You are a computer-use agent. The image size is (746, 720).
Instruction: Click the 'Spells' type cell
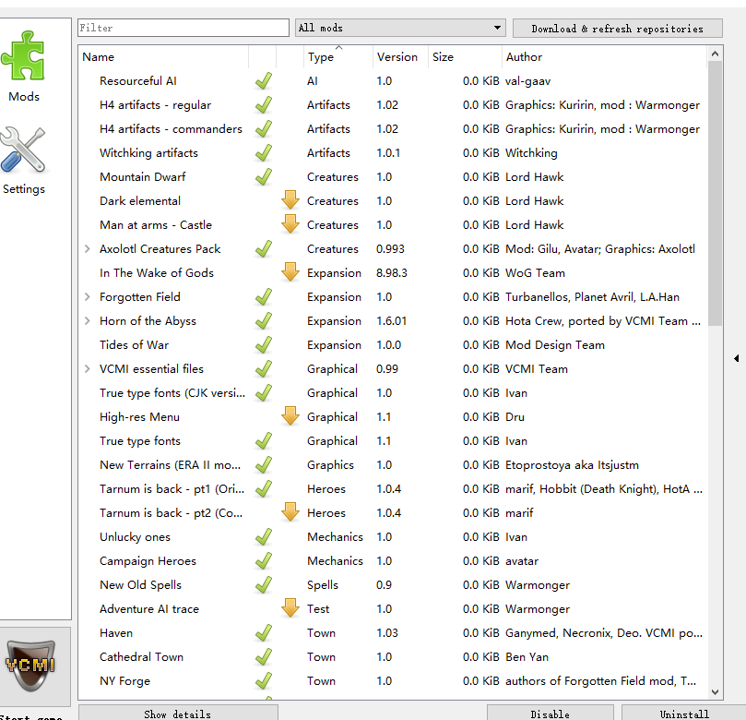[323, 584]
